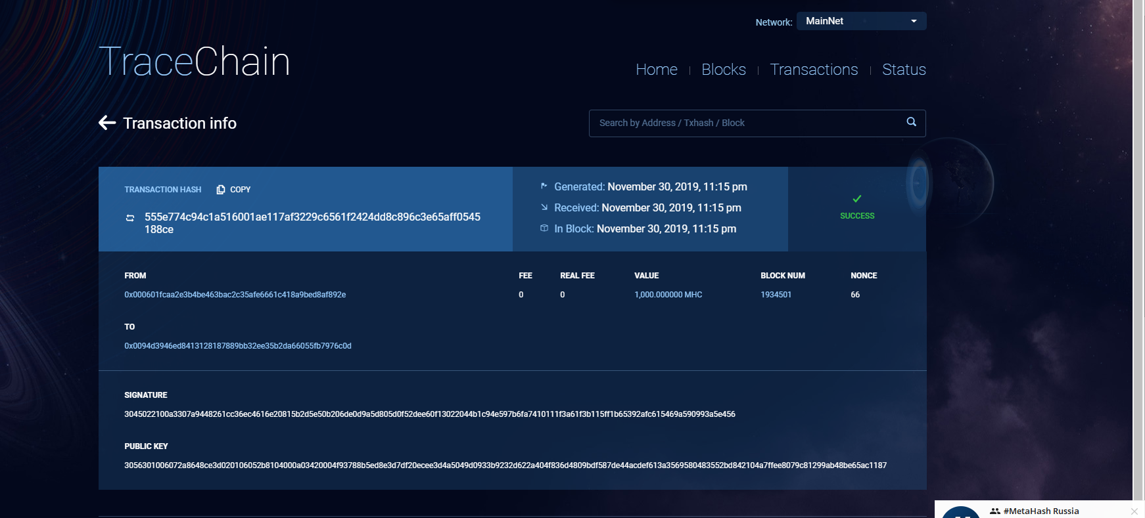Viewport: 1145px width, 518px height.
Task: Click the search magnifier icon
Action: 911,121
